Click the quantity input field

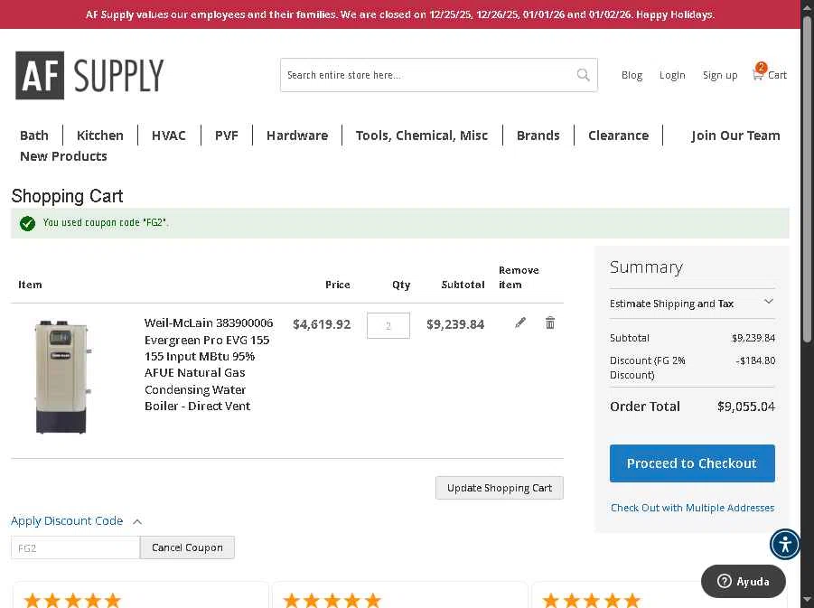pos(388,325)
